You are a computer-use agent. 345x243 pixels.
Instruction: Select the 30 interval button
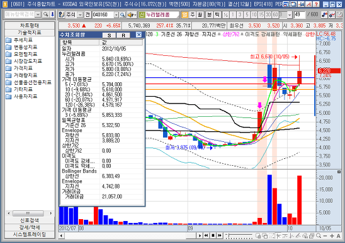(x=268, y=14)
